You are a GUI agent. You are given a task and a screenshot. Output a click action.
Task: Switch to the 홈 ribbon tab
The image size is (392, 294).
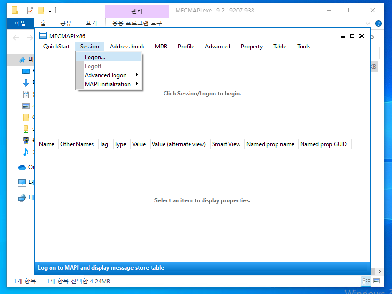pos(43,23)
